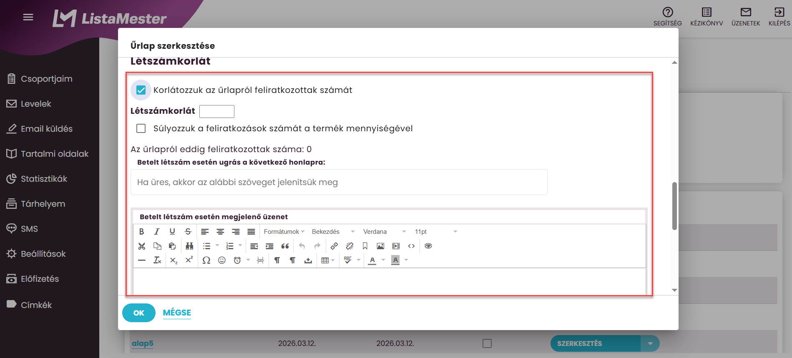Cancel editing via MÉGSE link
The height and width of the screenshot is (358, 792).
point(177,313)
